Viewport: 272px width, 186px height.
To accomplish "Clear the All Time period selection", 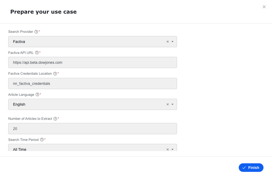I will 168,149.
